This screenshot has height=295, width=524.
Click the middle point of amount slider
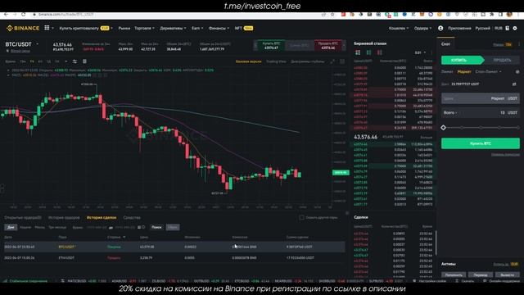481,128
